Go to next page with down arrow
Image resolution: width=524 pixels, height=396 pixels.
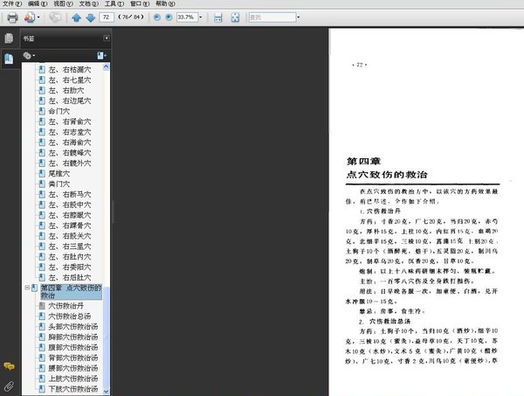tap(91, 17)
